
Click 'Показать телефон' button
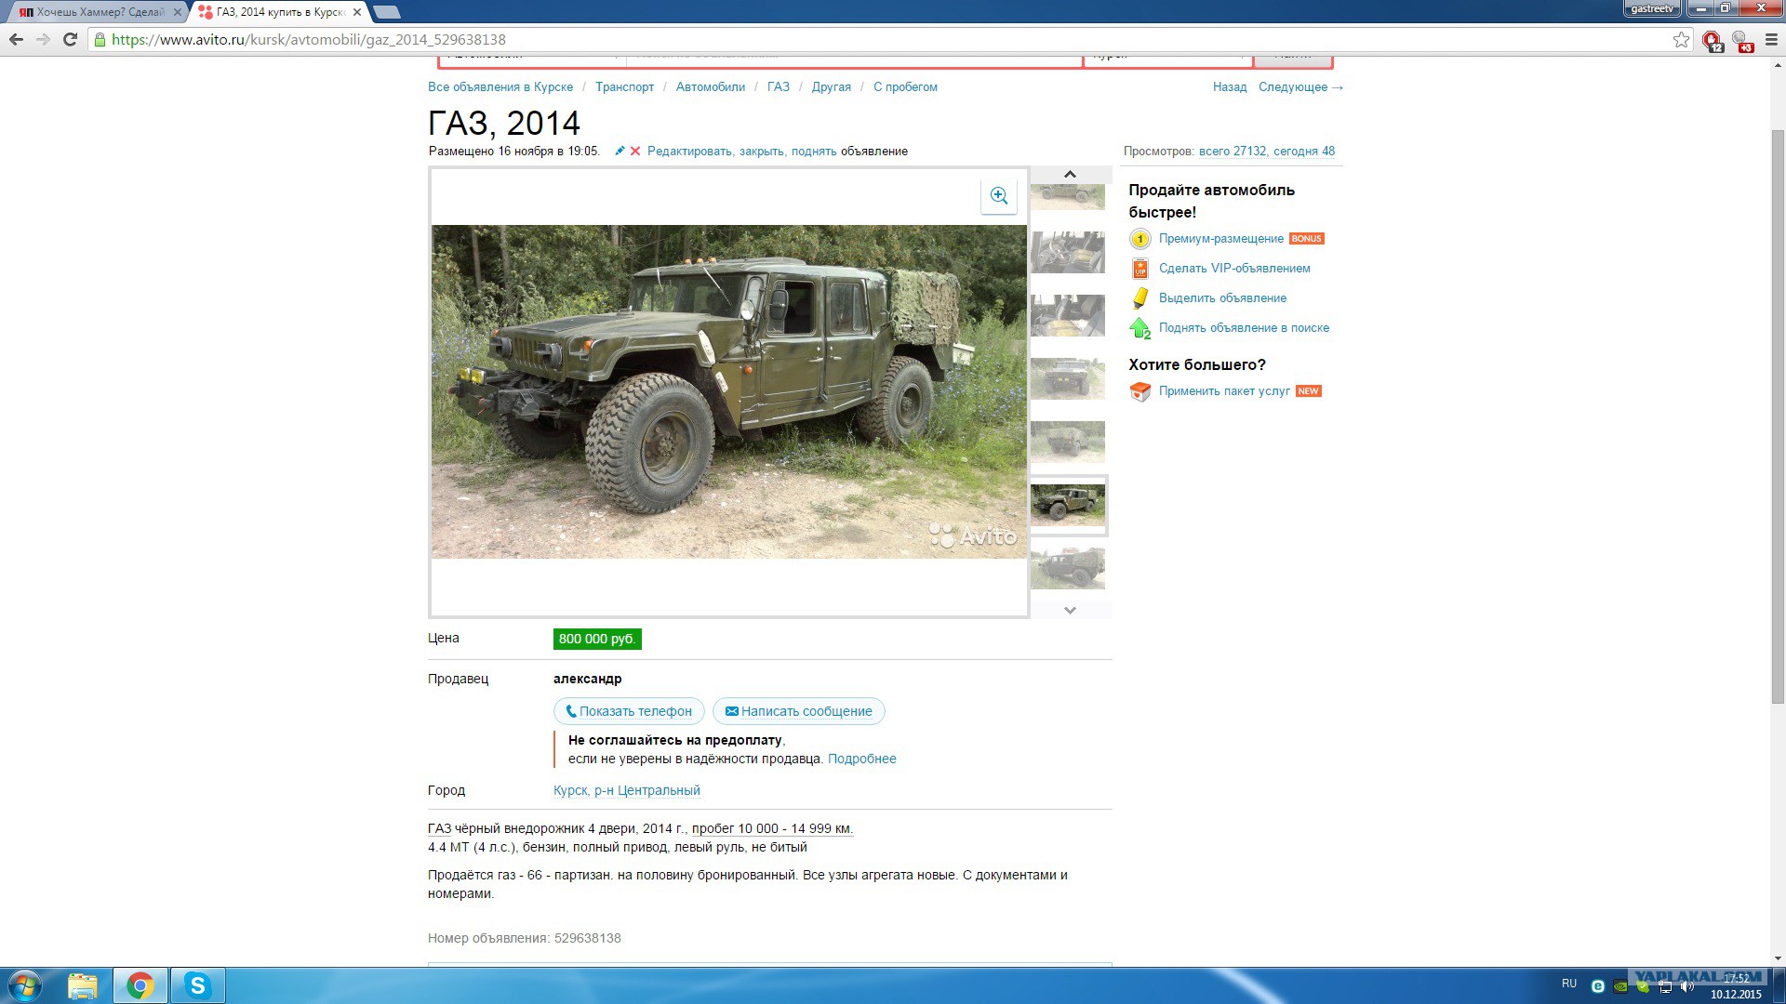(630, 711)
